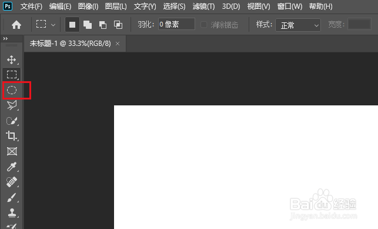Open the 滤镜(T) menu

click(x=204, y=6)
